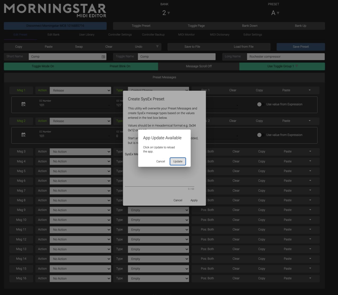Screen dimensions: 338x295
Task: Toggle Msg 2 Use value from Expression
Action: [261, 135]
